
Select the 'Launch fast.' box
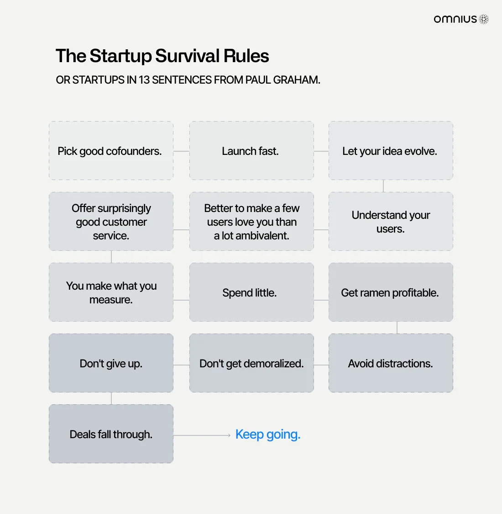251,150
